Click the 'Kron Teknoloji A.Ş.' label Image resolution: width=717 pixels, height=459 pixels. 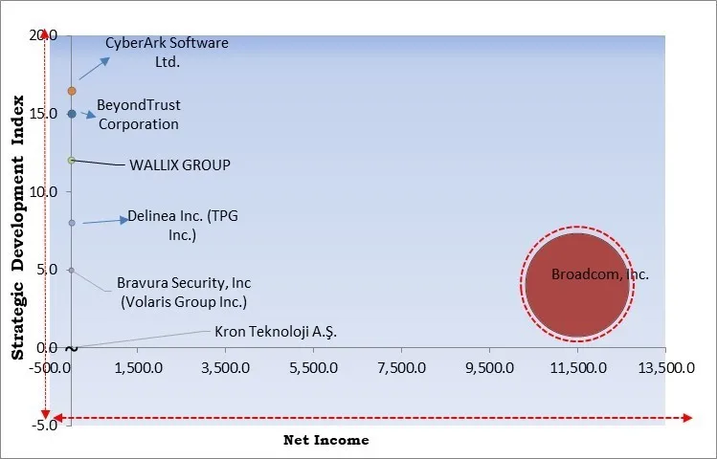(x=276, y=332)
